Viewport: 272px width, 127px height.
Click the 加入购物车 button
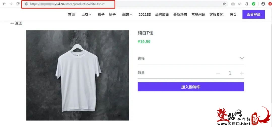pos(191,87)
